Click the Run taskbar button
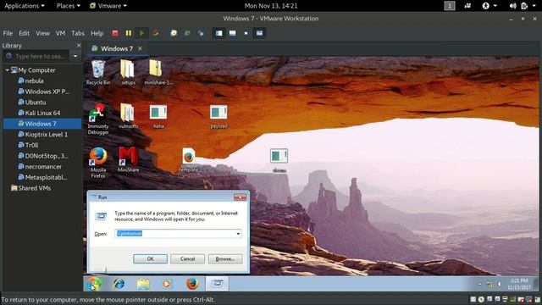Image resolution: width=542 pixels, height=305 pixels. pos(217,284)
